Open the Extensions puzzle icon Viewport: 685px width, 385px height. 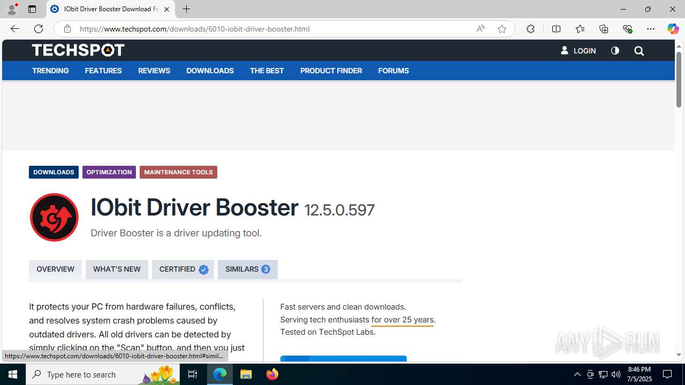(530, 29)
